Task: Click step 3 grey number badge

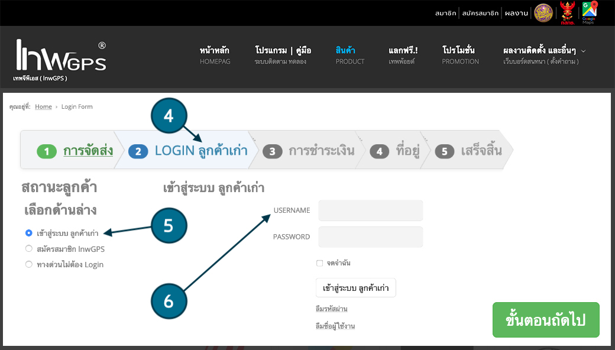Action: [x=272, y=151]
